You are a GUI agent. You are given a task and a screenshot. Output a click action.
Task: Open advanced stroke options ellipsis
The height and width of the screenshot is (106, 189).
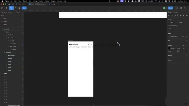[x=187, y=51]
